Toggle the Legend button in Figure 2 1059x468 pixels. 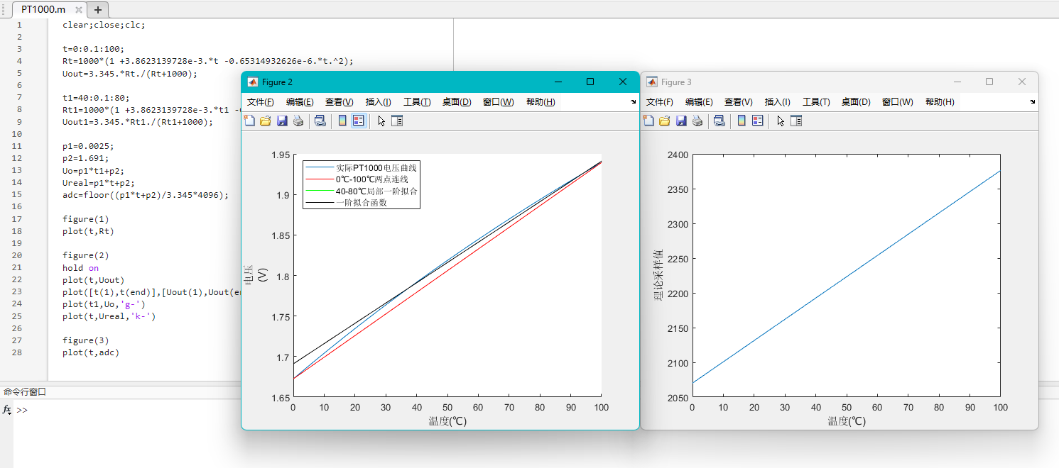pyautogui.click(x=359, y=121)
